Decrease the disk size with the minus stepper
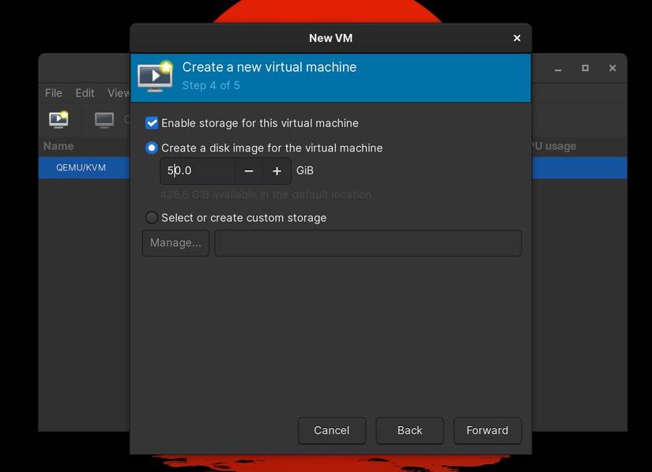This screenshot has height=472, width=652. (248, 170)
